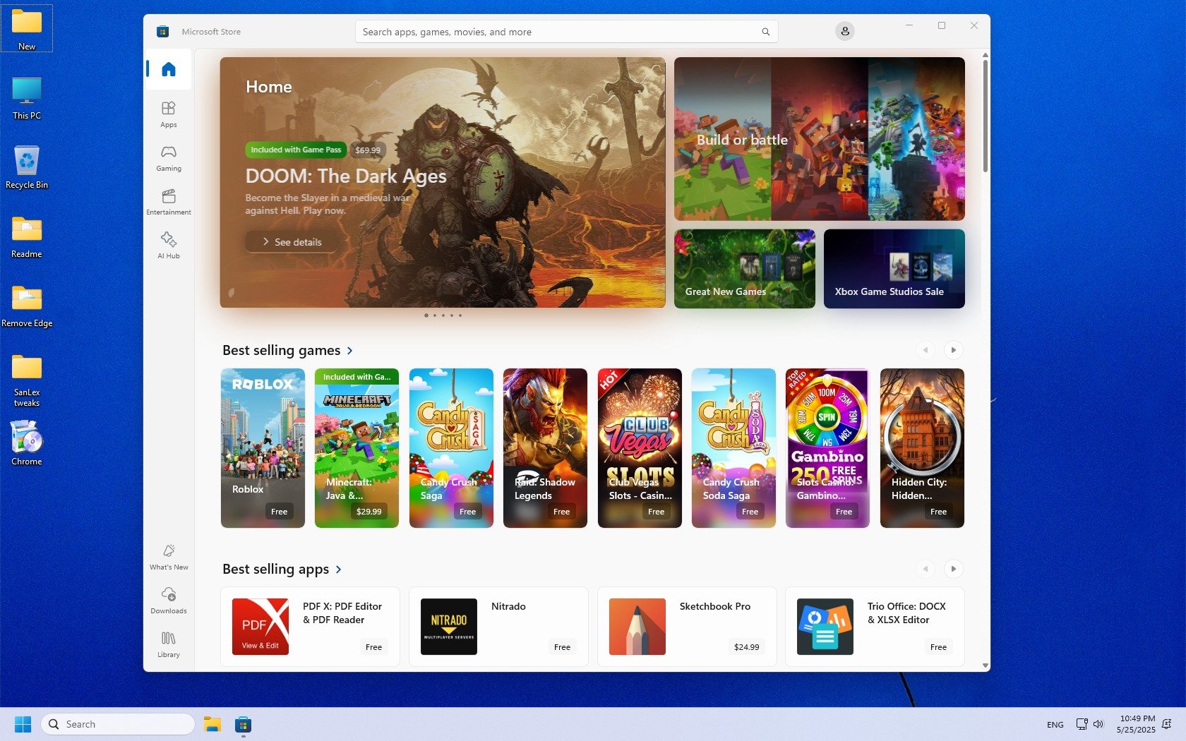Open the Slots Casino Gambino game card
The height and width of the screenshot is (741, 1186).
827,448
